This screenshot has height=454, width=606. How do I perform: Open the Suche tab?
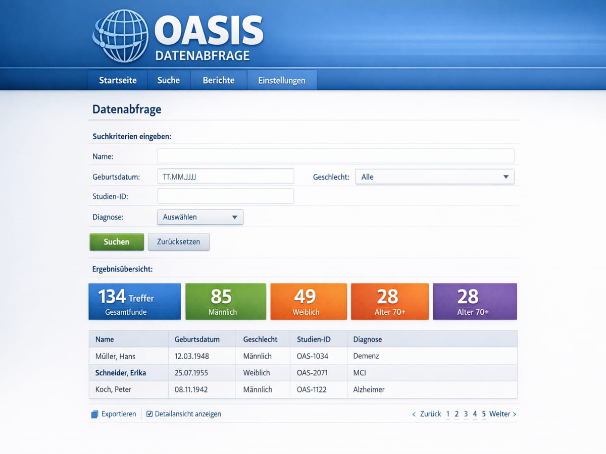click(169, 80)
